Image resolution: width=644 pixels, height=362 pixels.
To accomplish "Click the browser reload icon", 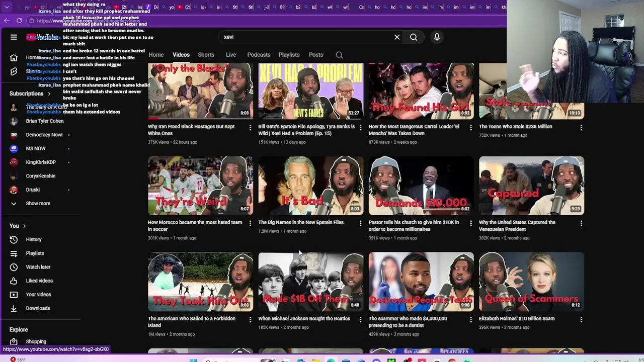I will pos(19,21).
